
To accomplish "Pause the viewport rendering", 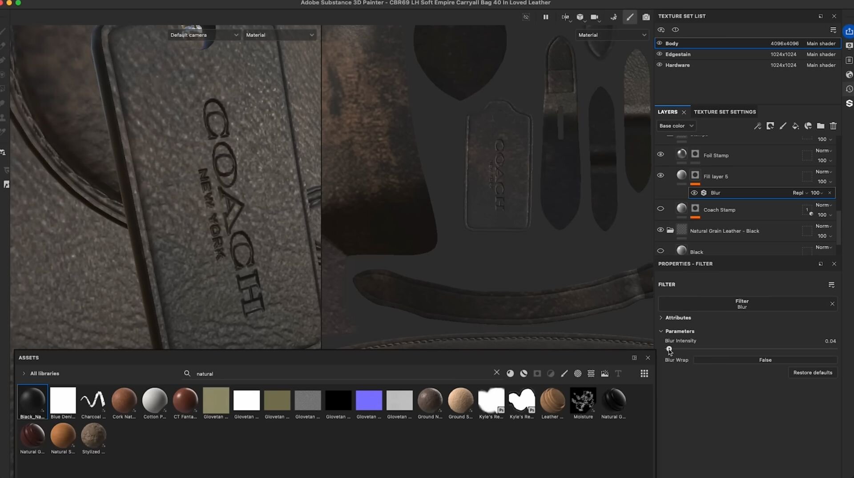I will [x=546, y=17].
